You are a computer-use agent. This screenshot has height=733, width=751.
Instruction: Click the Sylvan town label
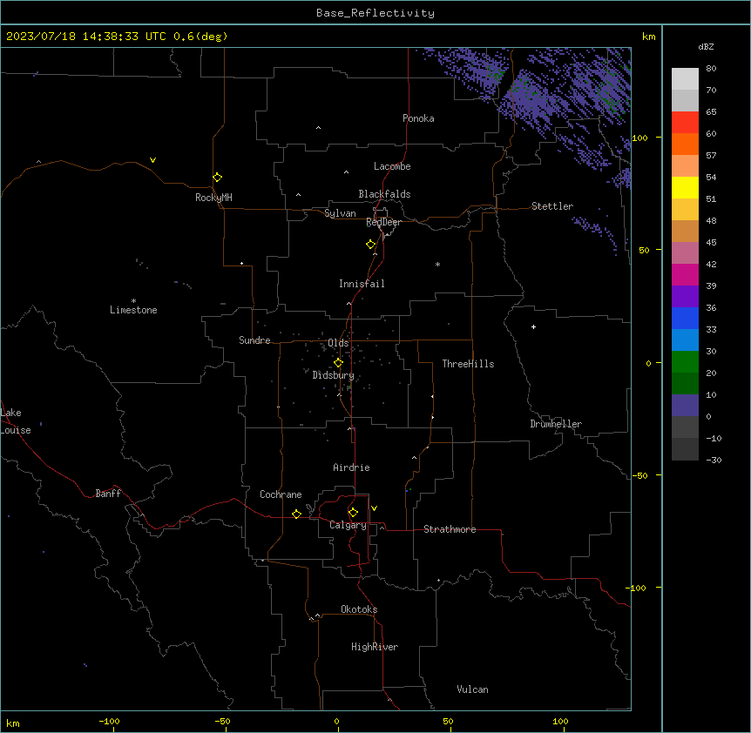coord(340,213)
